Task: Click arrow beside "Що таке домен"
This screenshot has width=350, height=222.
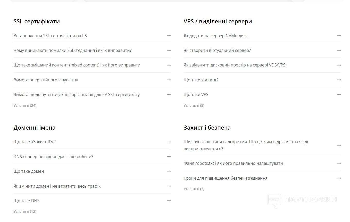Action: (169, 171)
